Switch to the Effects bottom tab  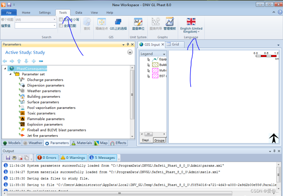(x=118, y=143)
